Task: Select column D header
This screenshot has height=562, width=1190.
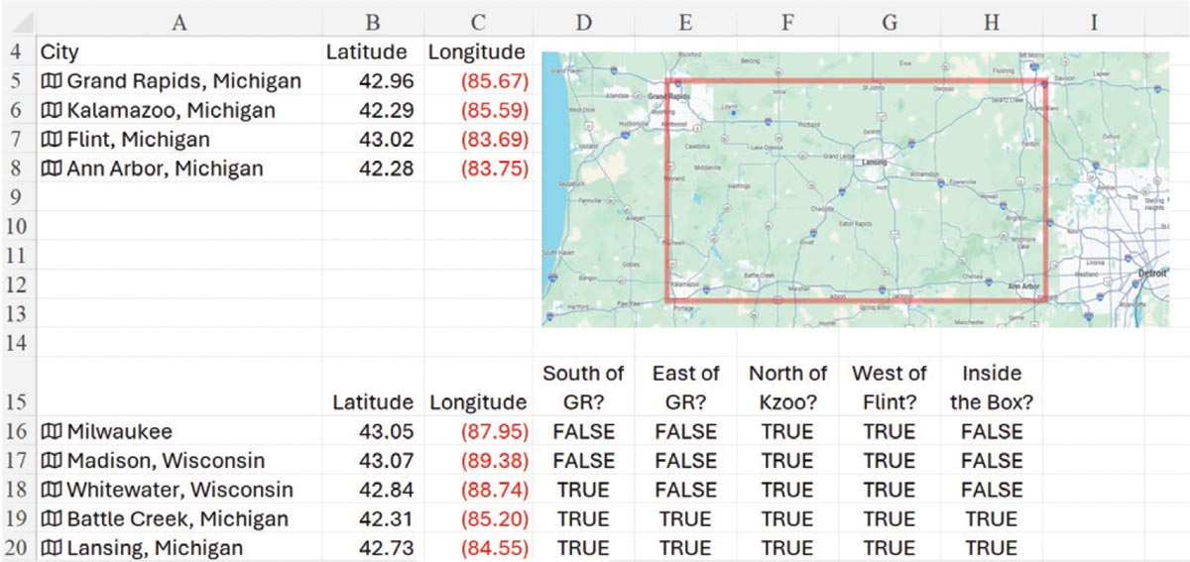Action: pyautogui.click(x=582, y=21)
